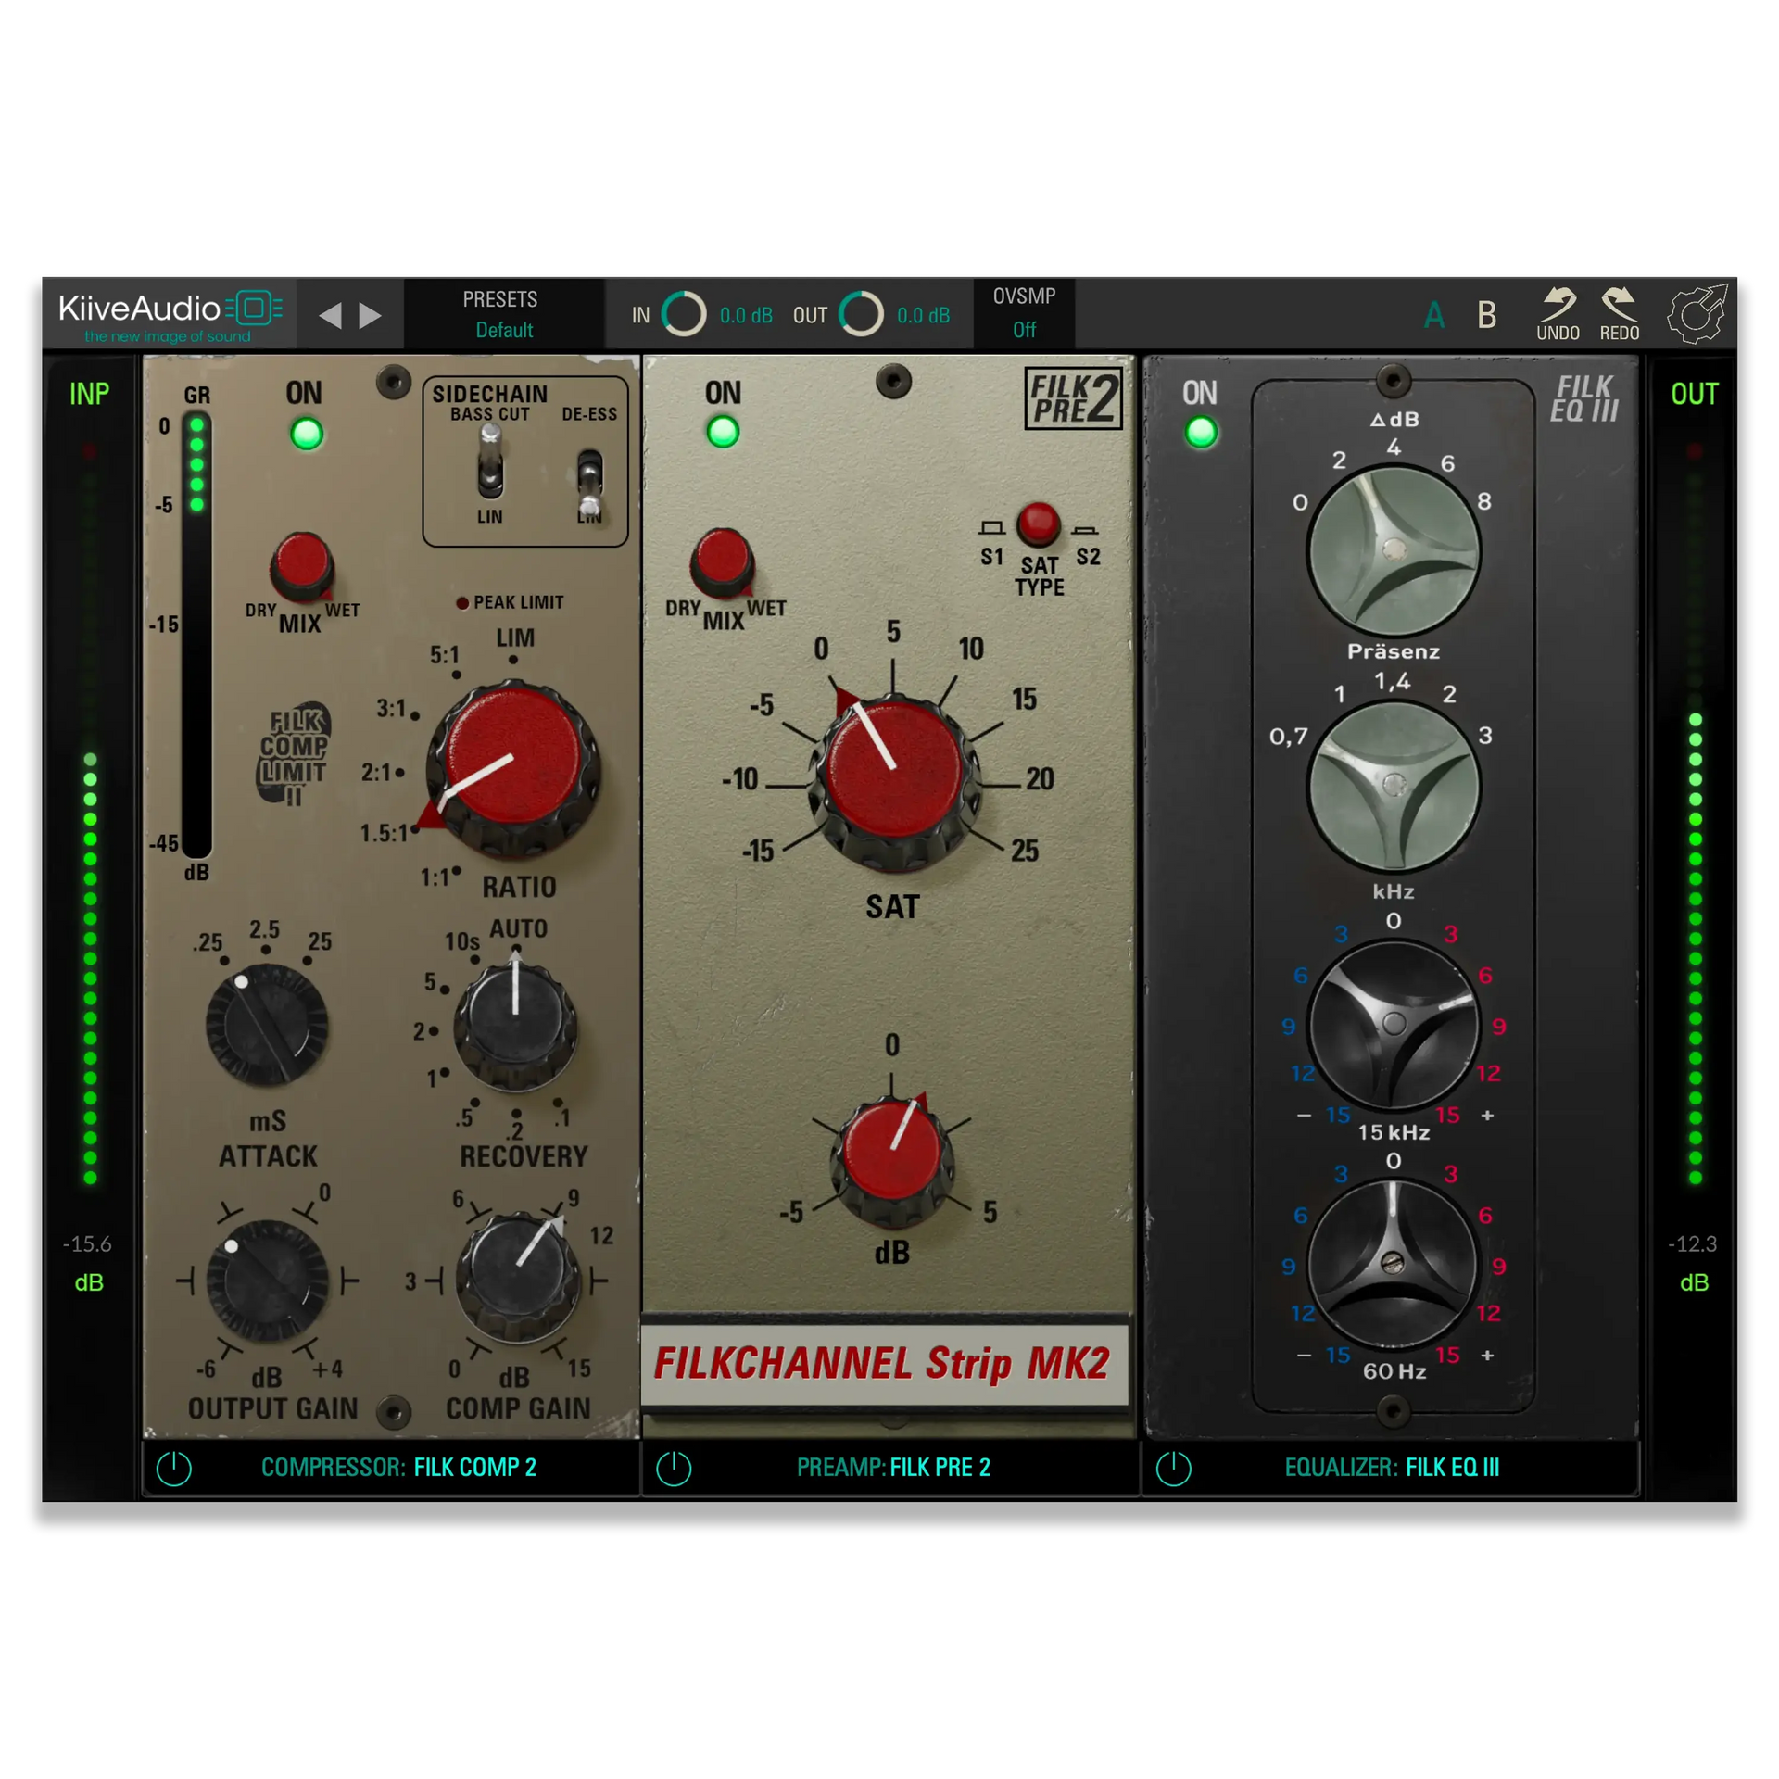Screen dimensions: 1779x1779
Task: Click the COMP GAIN knob
Action: [517, 1280]
